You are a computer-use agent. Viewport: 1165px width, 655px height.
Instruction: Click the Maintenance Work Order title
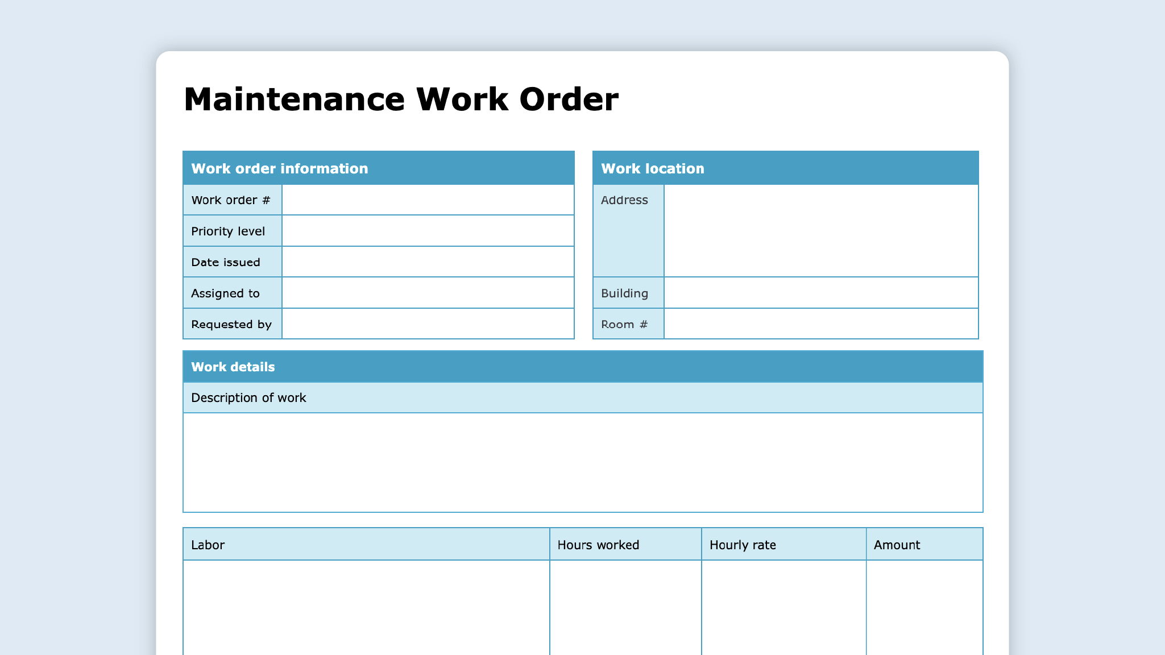point(401,98)
